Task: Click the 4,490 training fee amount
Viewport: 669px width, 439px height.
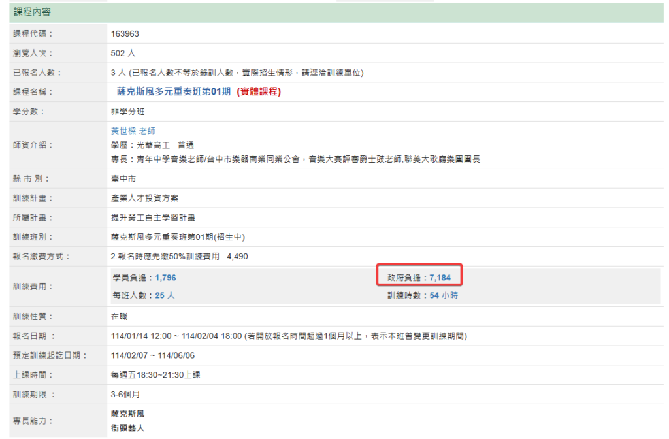Action: 237,256
